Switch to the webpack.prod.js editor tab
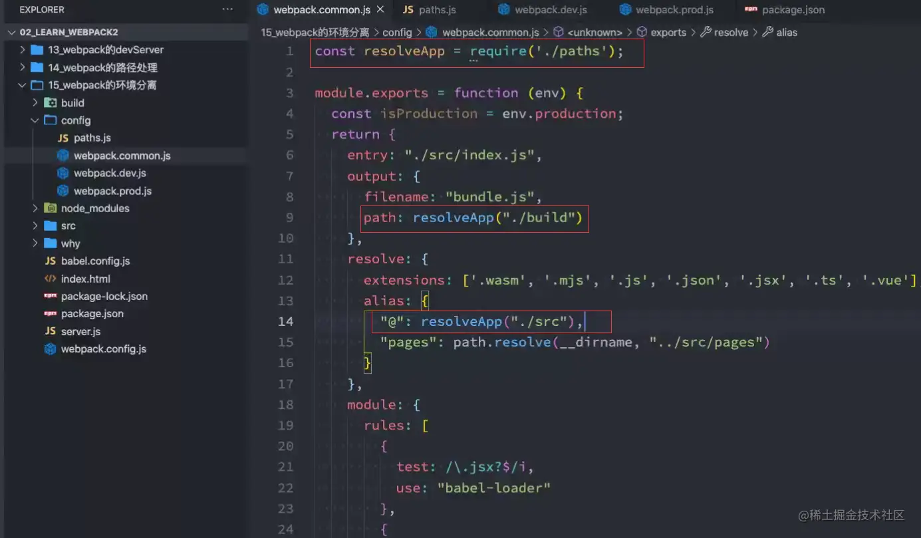921x538 pixels. [666, 10]
